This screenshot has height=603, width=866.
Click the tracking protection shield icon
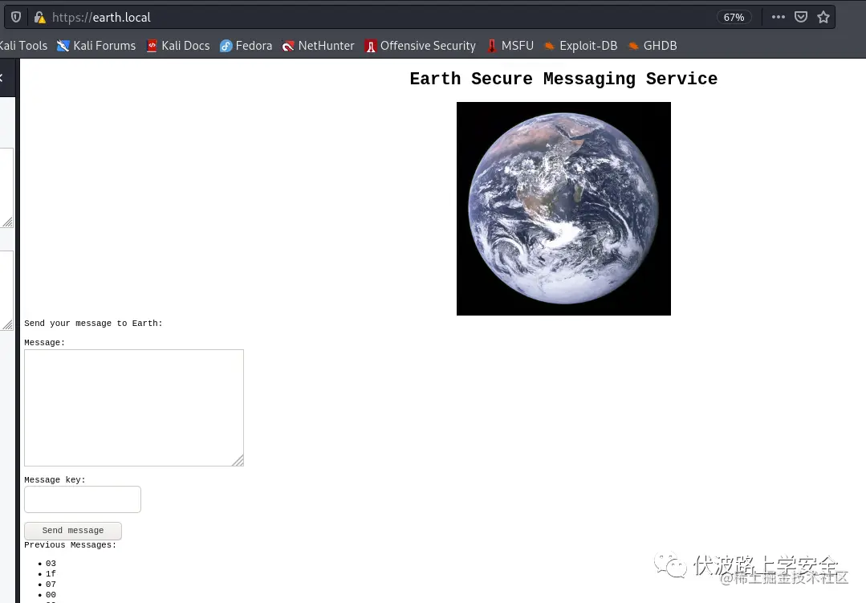[x=16, y=17]
